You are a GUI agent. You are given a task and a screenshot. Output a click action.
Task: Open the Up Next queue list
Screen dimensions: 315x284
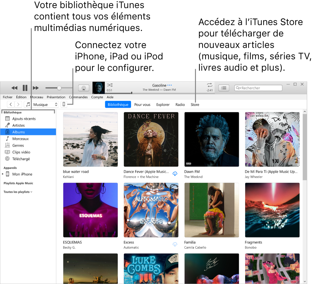[x=224, y=88]
